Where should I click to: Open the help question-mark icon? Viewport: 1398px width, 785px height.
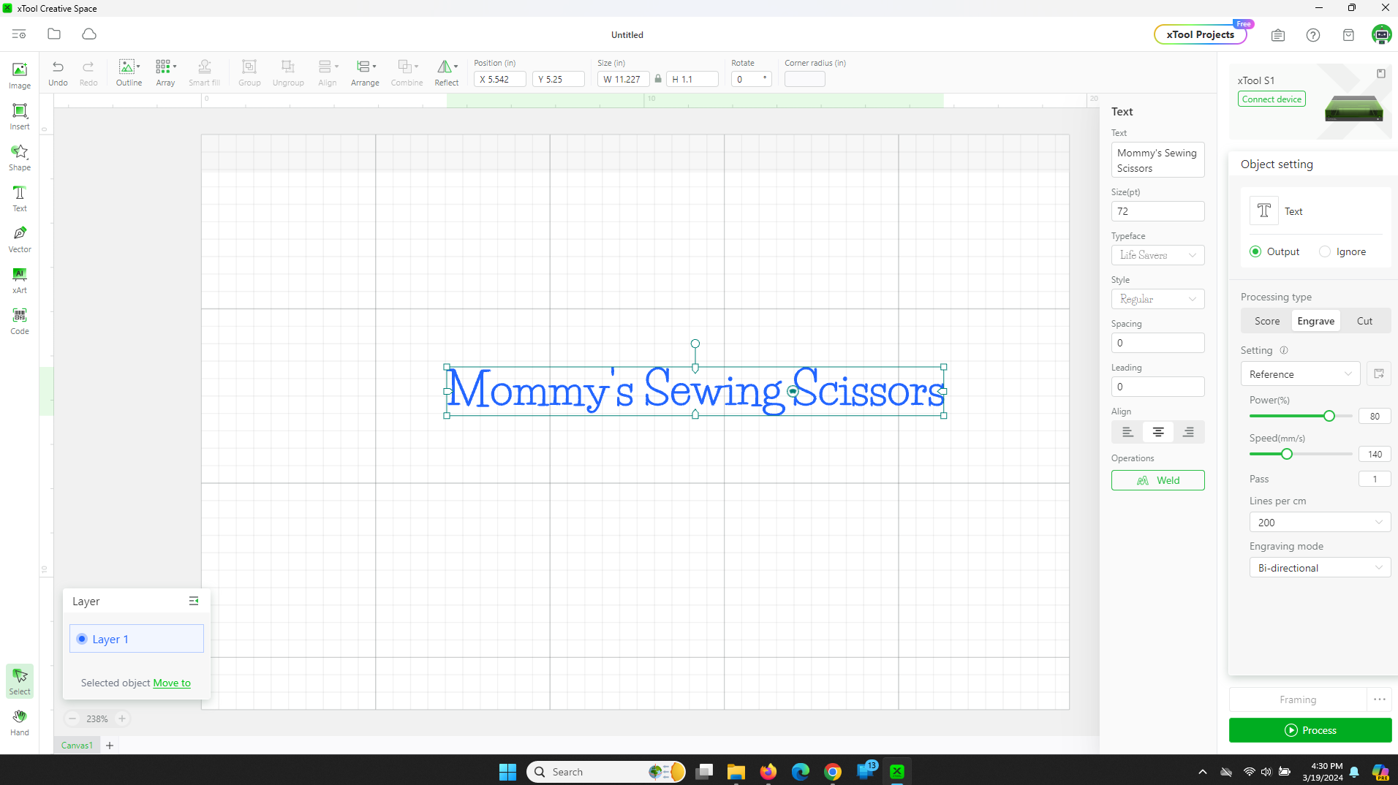1313,35
